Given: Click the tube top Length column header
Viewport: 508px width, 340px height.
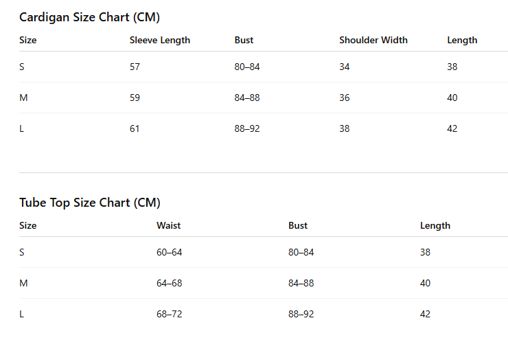Looking at the screenshot, I should coord(435,225).
